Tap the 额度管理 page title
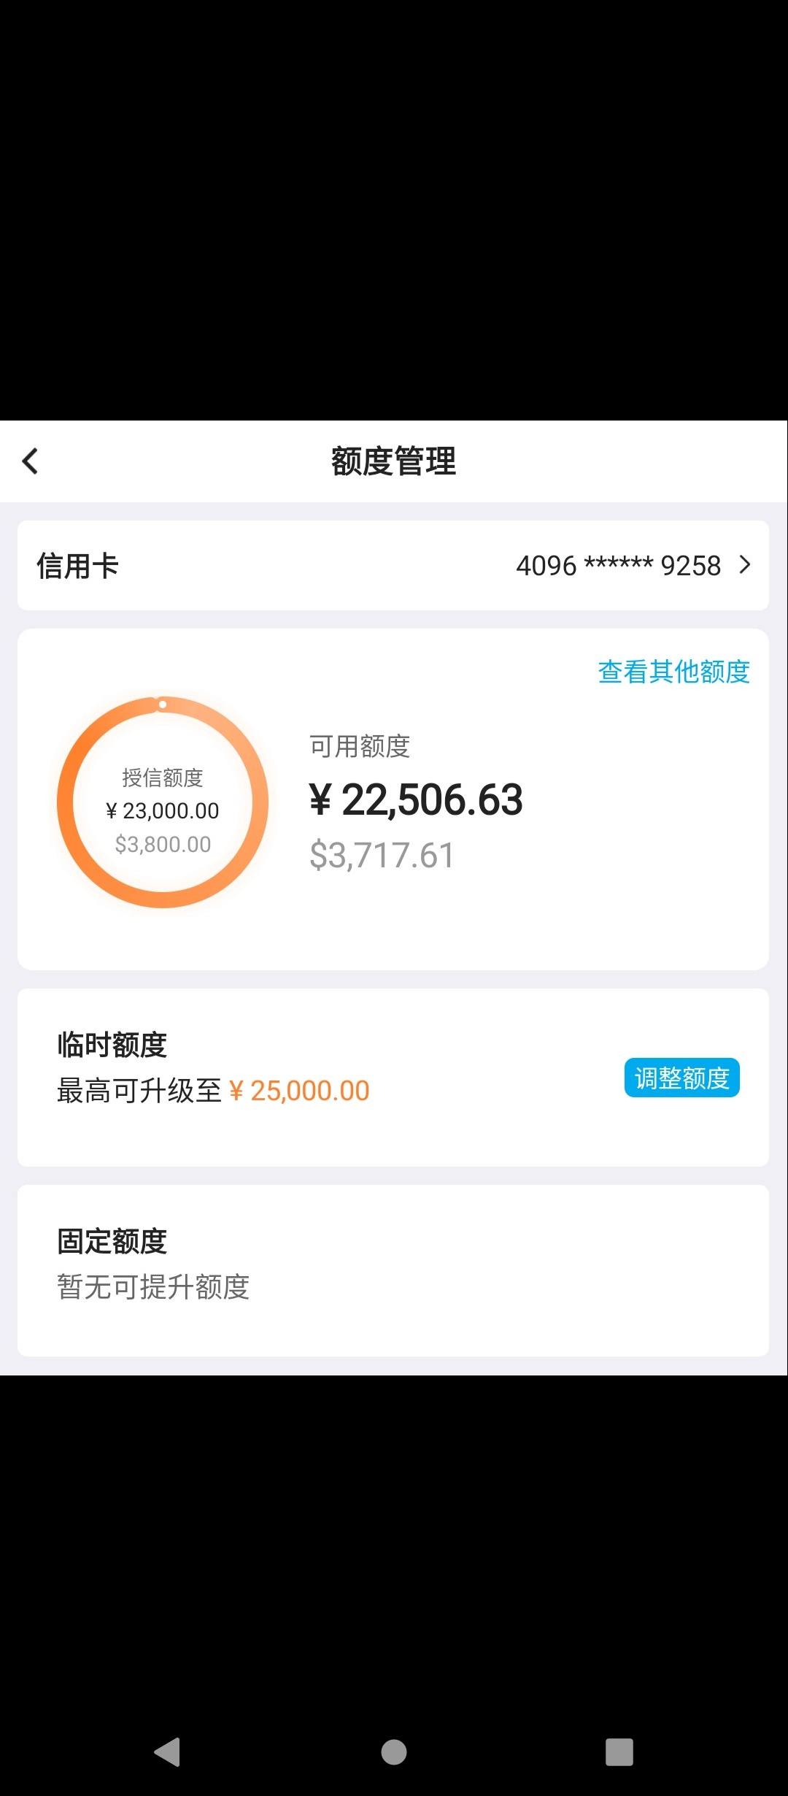The height and width of the screenshot is (1796, 788). (x=394, y=461)
